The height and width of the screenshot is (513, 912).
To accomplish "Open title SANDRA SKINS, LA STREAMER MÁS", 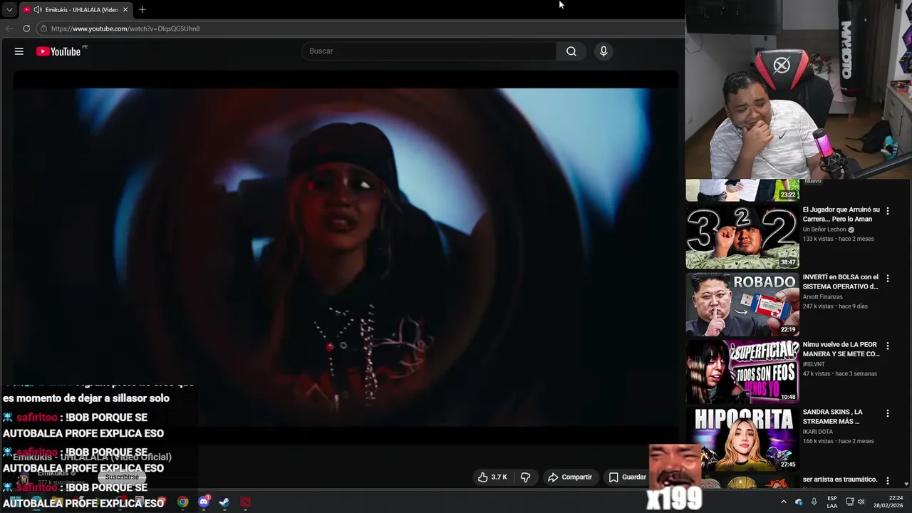I will 833,416.
